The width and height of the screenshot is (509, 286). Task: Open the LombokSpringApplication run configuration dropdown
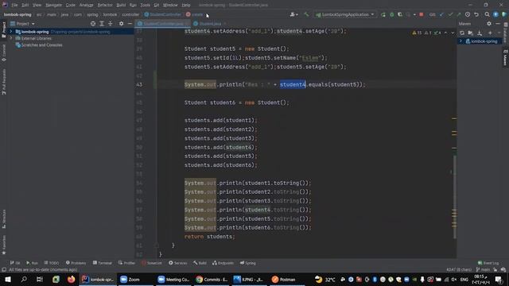pyautogui.click(x=345, y=14)
